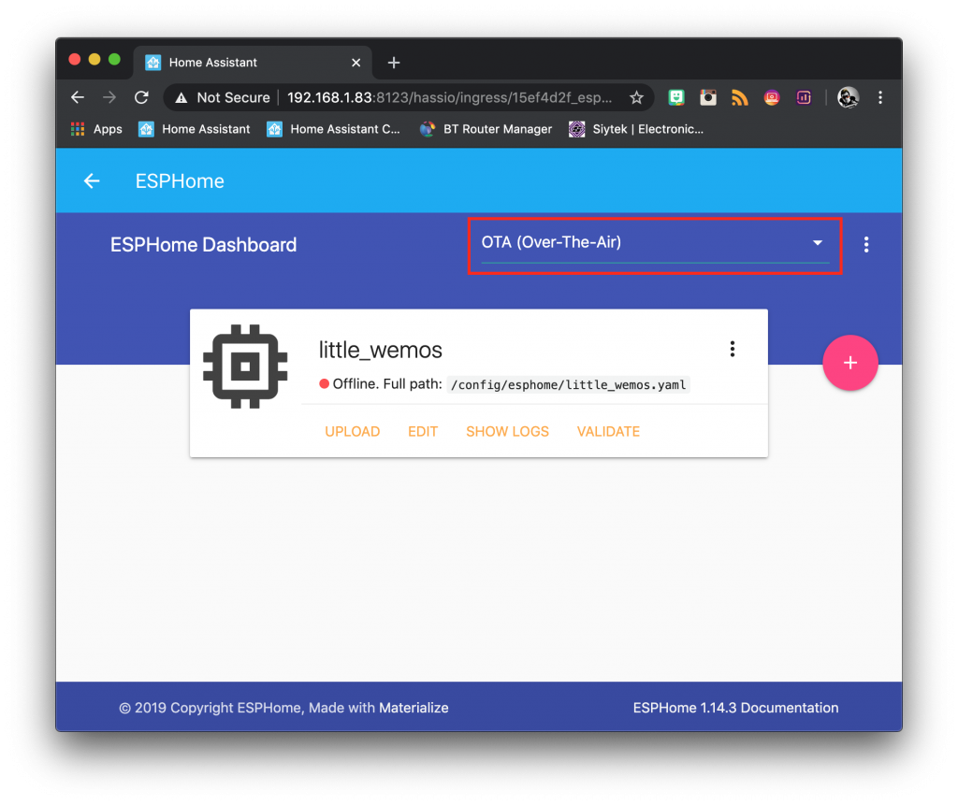Validate the little_wemos configuration
The width and height of the screenshot is (958, 805).
(608, 431)
